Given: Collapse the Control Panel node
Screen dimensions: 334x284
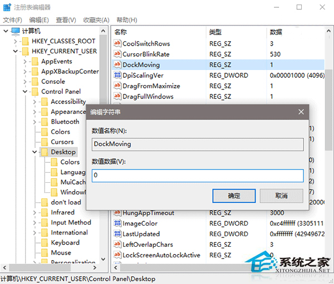Looking at the screenshot, I should point(25,92).
